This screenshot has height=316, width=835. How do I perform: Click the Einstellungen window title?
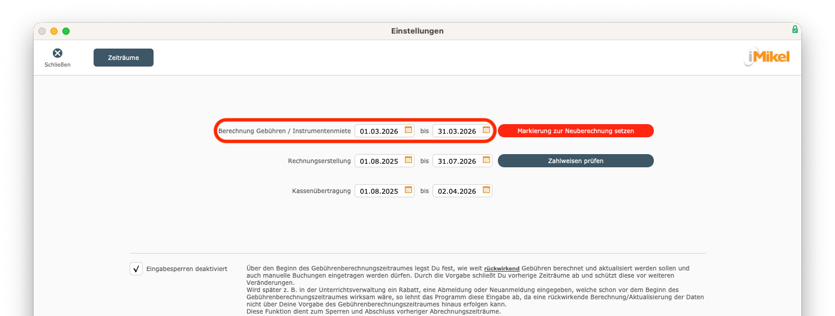click(x=417, y=31)
